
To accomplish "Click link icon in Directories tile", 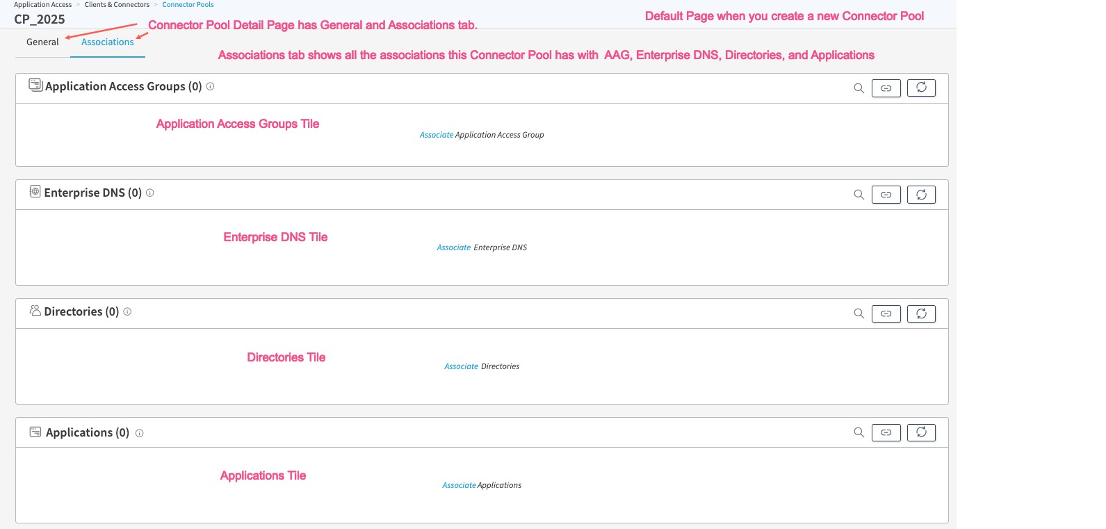I will (886, 314).
